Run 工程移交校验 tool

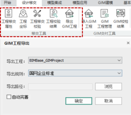[x=37, y=19]
